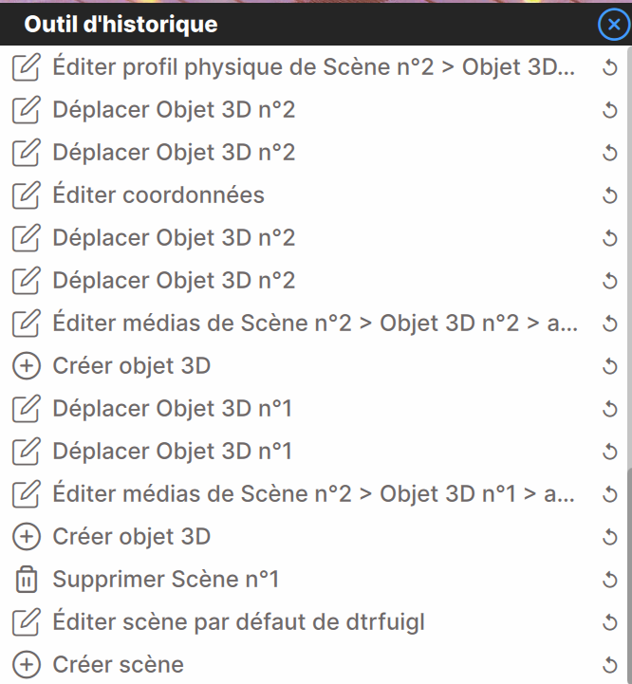Select Éditer médias Objet 3D n°2 entry
632x684 pixels.
coord(315,324)
